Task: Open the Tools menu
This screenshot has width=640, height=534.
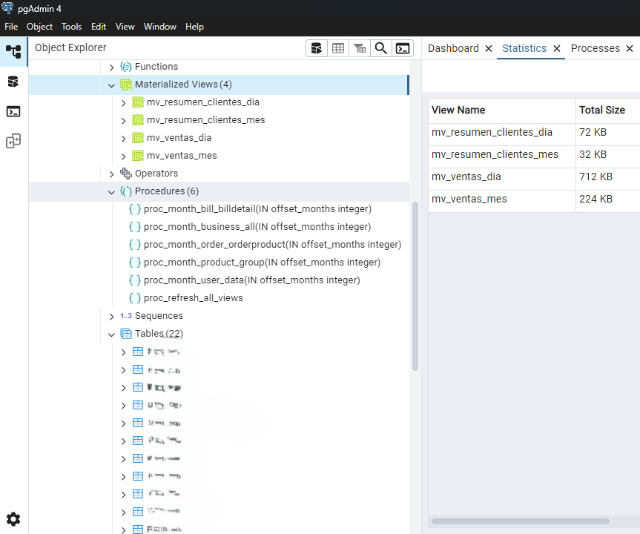Action: pyautogui.click(x=72, y=27)
